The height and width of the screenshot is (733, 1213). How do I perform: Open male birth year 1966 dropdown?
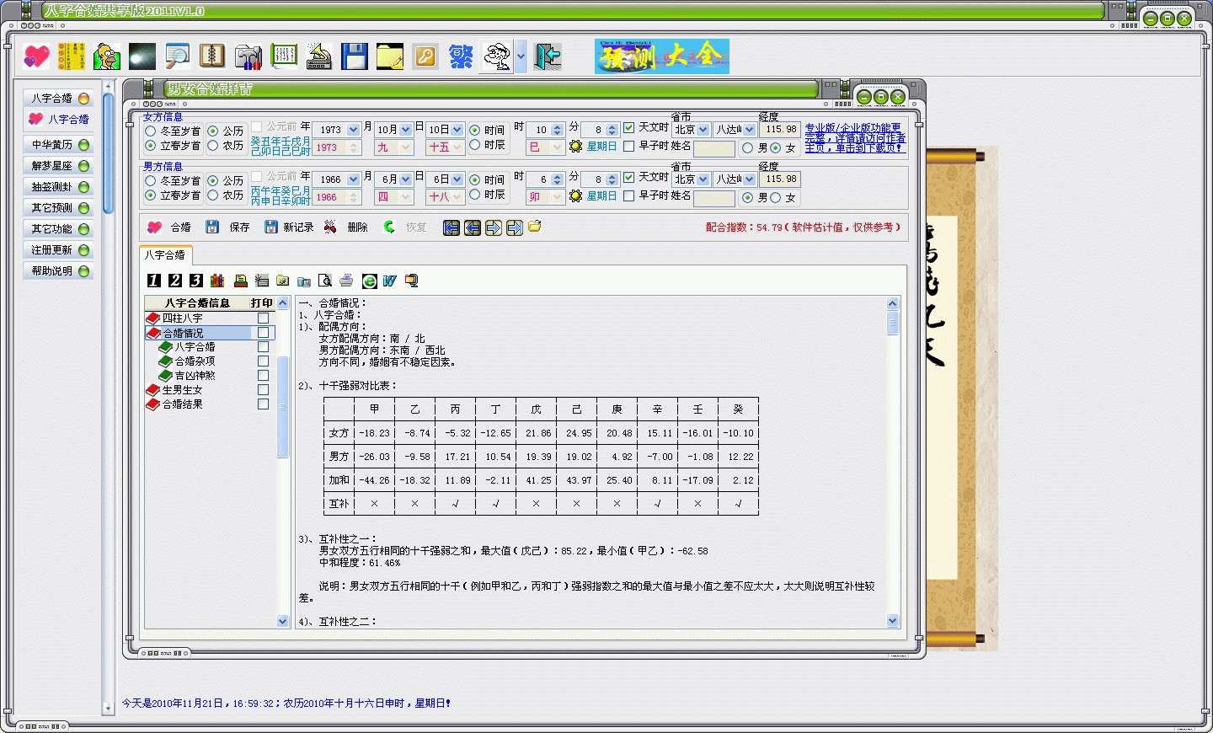(x=354, y=179)
